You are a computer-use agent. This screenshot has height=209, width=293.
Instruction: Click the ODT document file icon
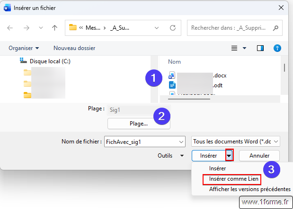(x=172, y=85)
